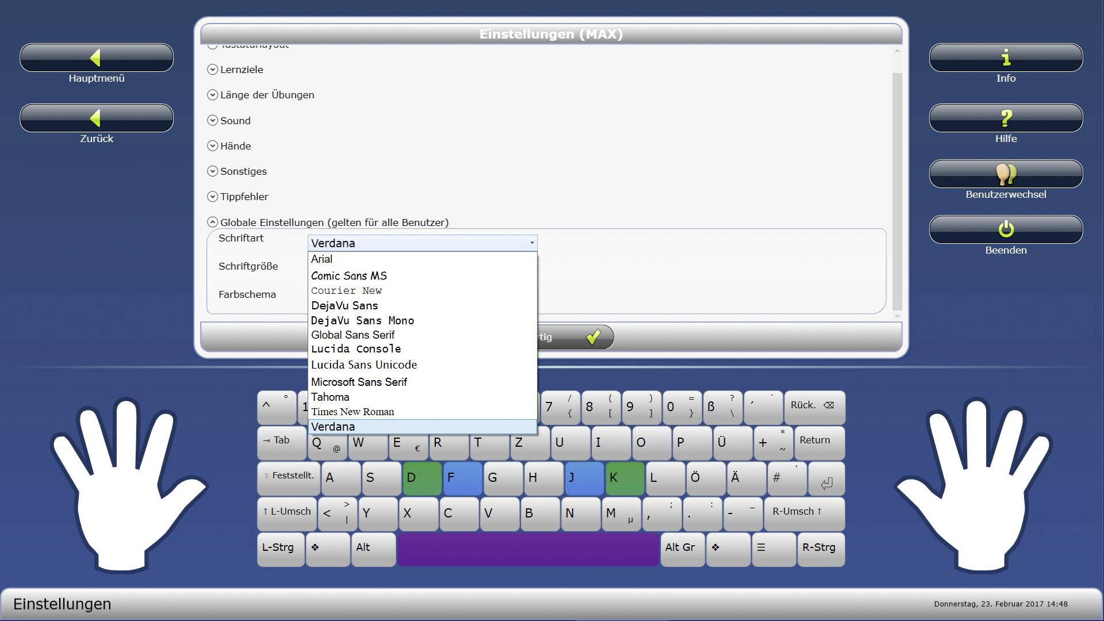The height and width of the screenshot is (621, 1104).
Task: Click the blue F key
Action: coord(462,479)
